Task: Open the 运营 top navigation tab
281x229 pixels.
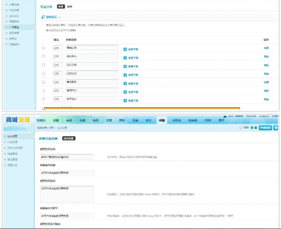Action: coord(136,120)
